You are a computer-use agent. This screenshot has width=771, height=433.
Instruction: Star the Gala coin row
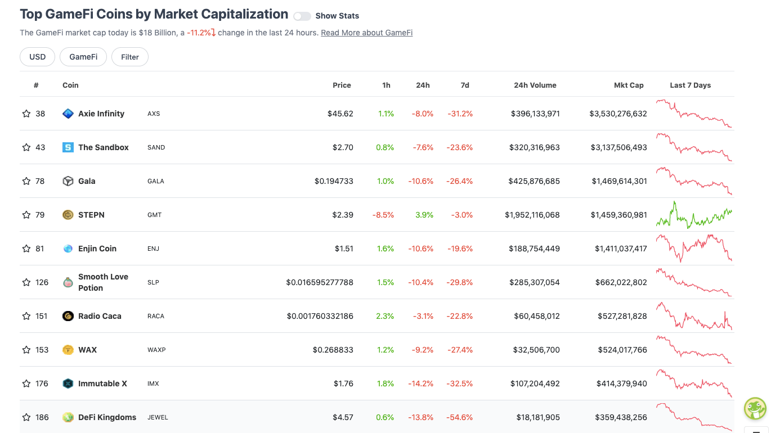pyautogui.click(x=26, y=181)
